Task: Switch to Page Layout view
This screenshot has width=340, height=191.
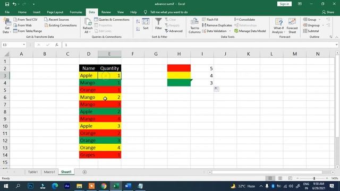Action: click(x=280, y=178)
